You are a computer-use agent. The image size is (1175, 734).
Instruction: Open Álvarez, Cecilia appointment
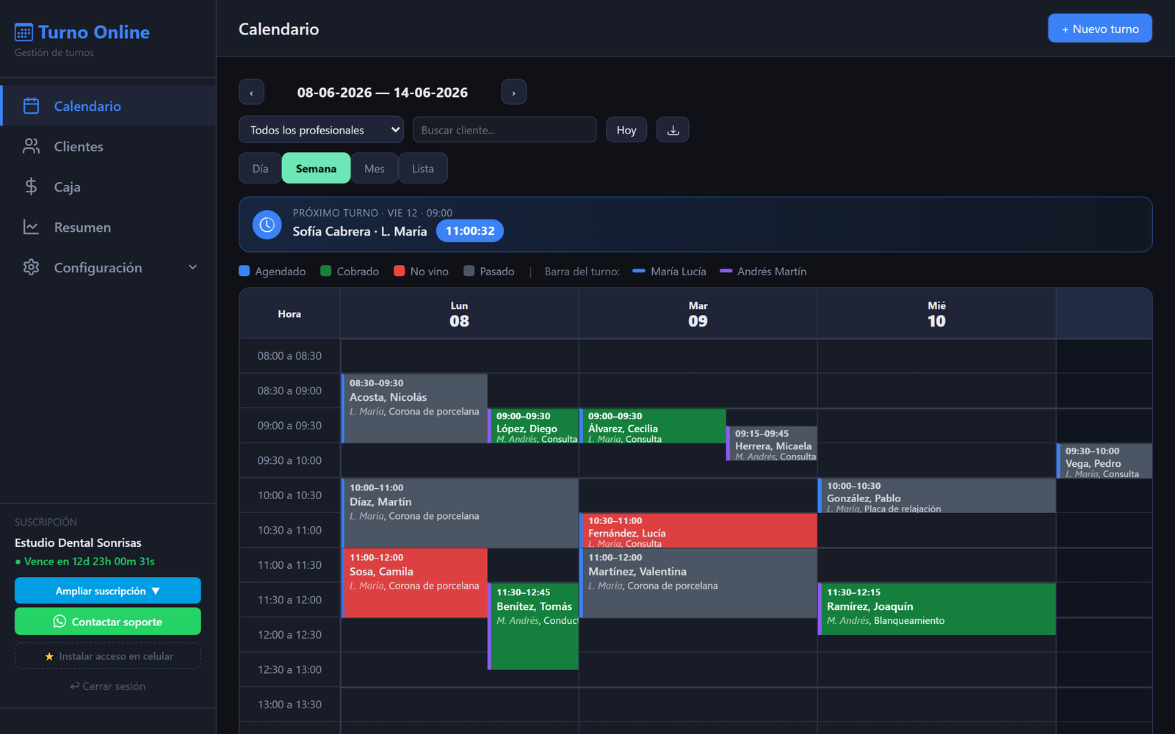tap(653, 426)
